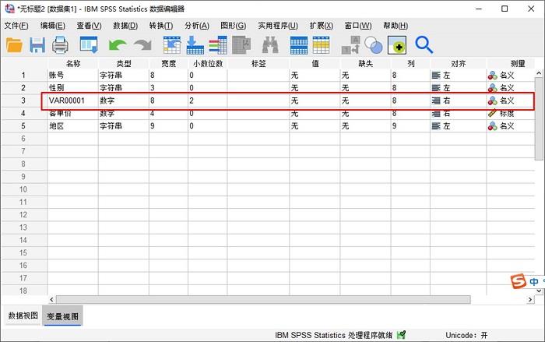Click the horizontal scrollbar thumb

(x=263, y=300)
